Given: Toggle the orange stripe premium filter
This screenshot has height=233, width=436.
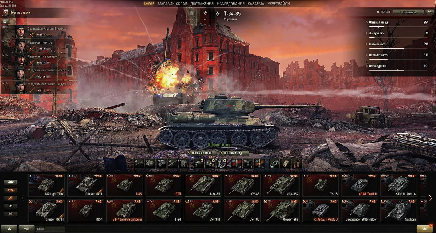Looking at the screenshot, I should click(11, 198).
